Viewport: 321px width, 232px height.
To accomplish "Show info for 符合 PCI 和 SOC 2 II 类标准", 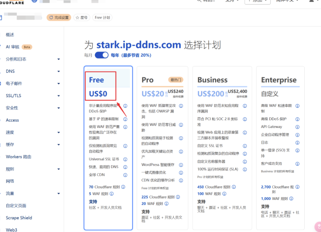I will point(245,119).
